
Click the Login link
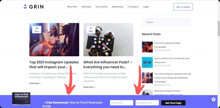pyautogui.click(x=146, y=7)
